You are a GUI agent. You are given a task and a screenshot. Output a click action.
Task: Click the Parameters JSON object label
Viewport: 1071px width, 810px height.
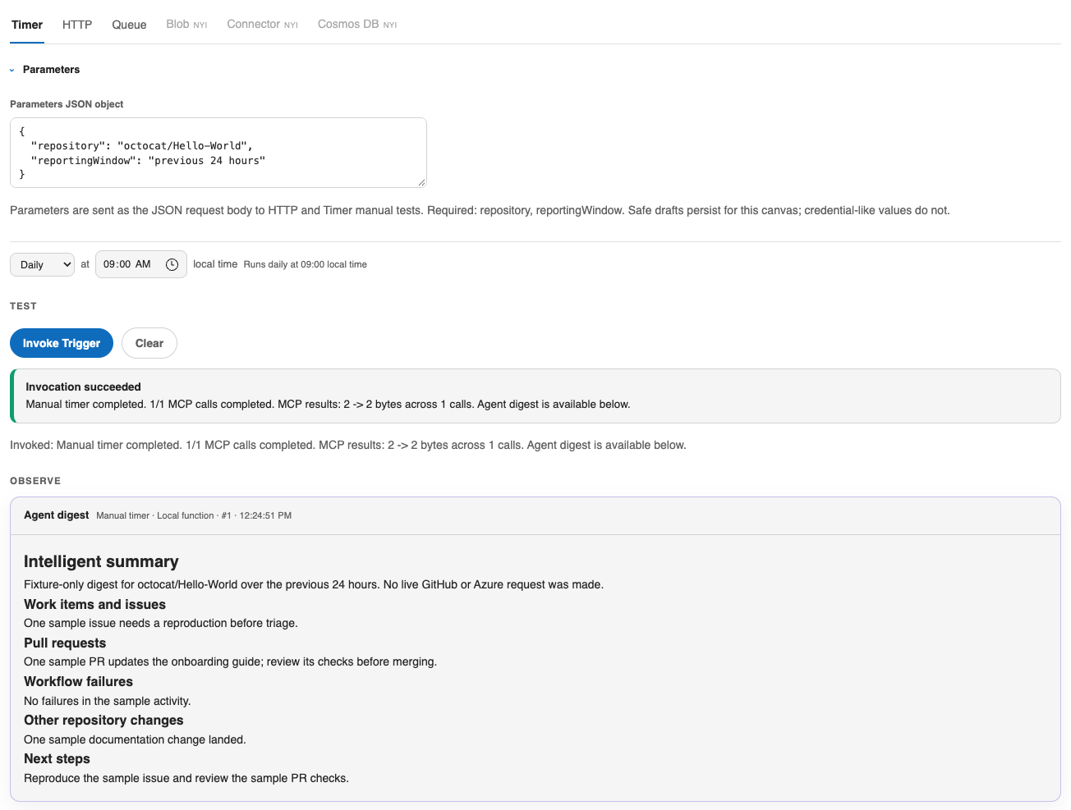click(x=67, y=104)
